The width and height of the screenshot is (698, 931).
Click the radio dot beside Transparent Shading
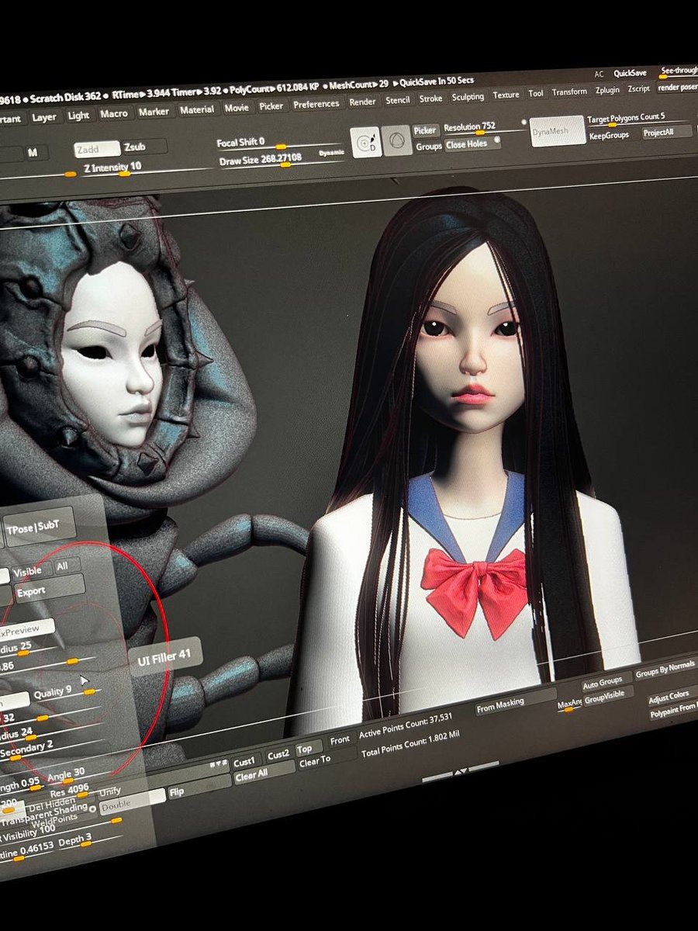[93, 808]
